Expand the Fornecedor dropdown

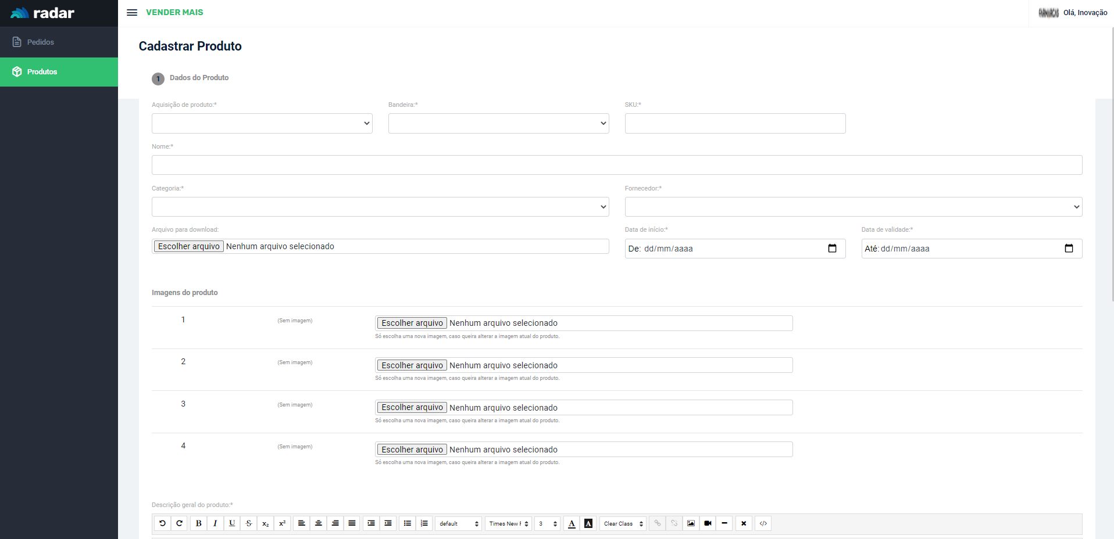point(853,207)
